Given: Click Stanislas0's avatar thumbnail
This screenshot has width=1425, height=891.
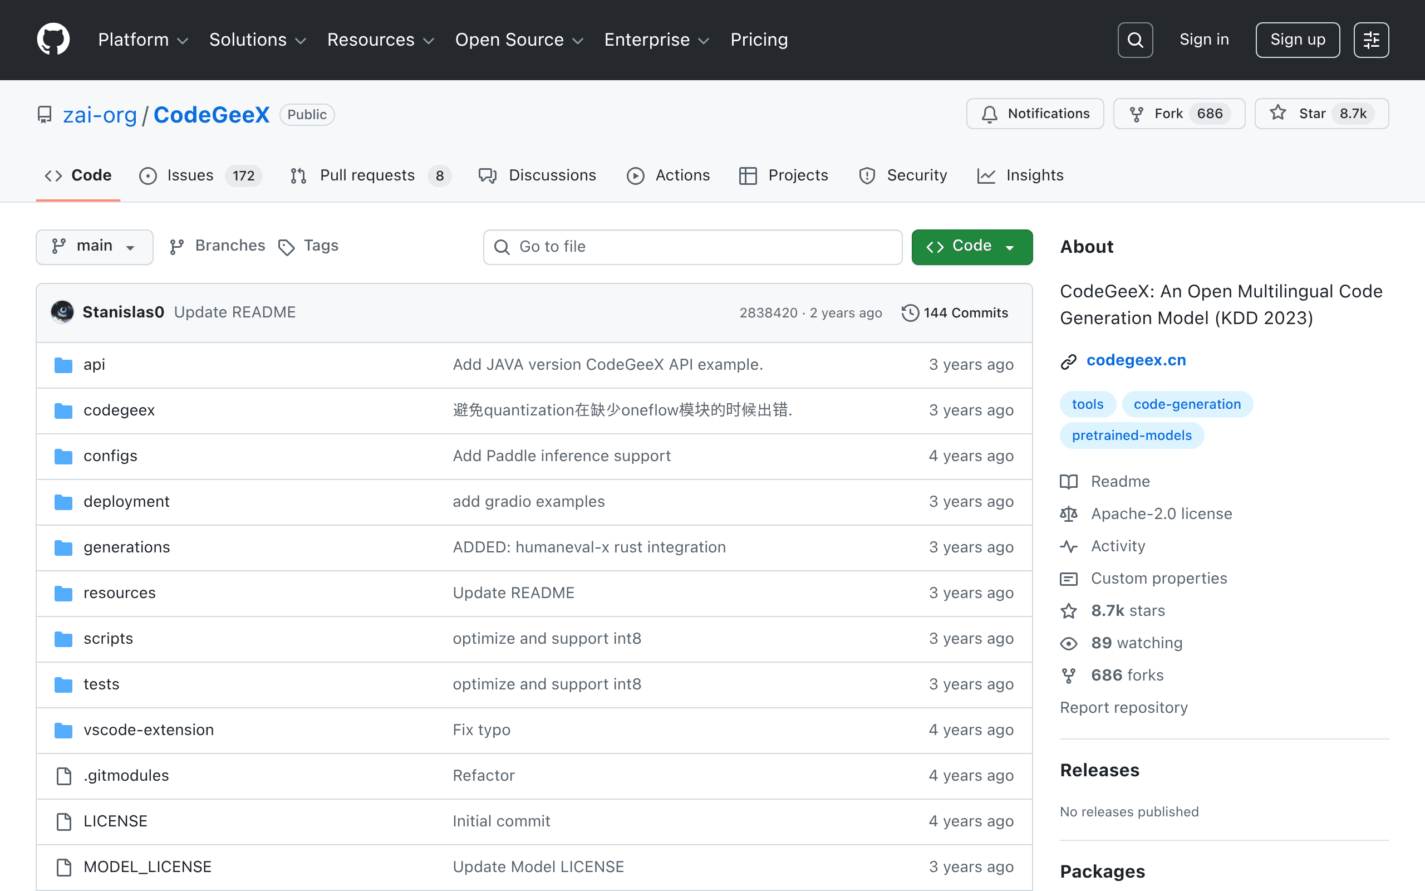Looking at the screenshot, I should (62, 312).
